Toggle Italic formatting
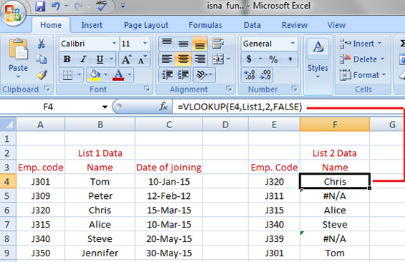 click(83, 59)
